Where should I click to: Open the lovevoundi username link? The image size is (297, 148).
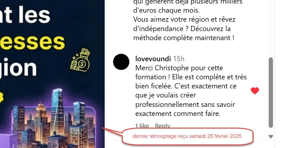pyautogui.click(x=153, y=59)
